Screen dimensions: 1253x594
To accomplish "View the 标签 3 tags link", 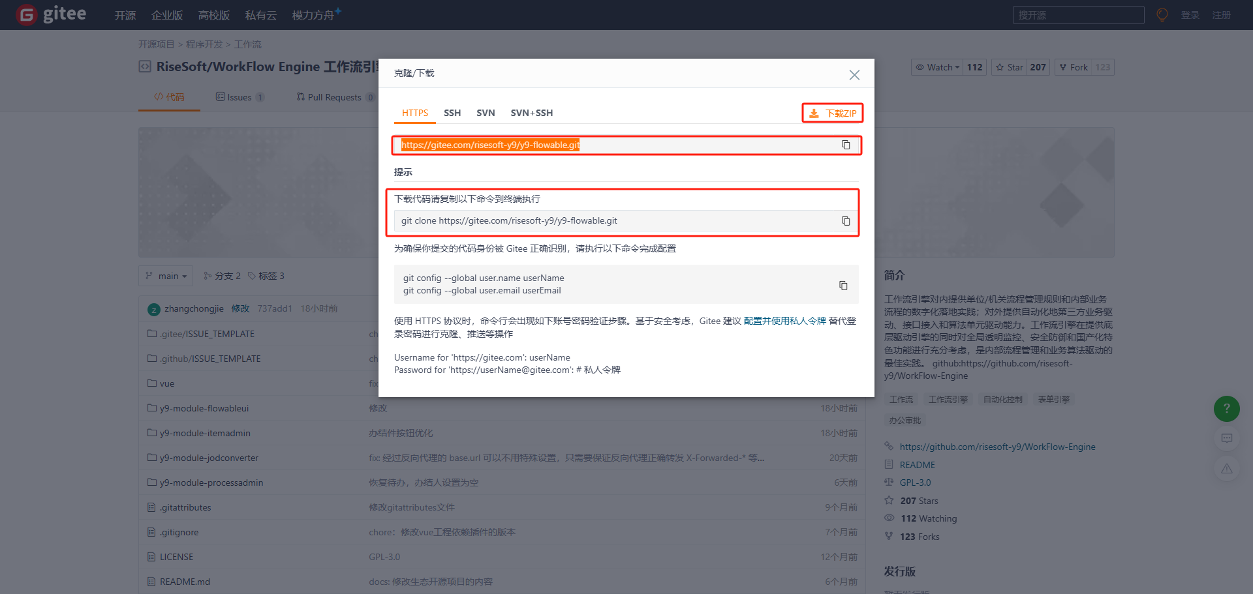I will [266, 276].
